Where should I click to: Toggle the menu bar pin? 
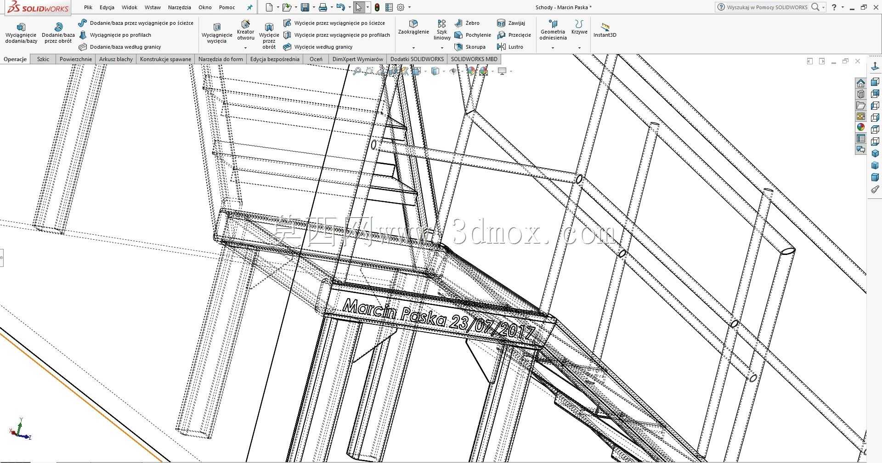point(250,7)
